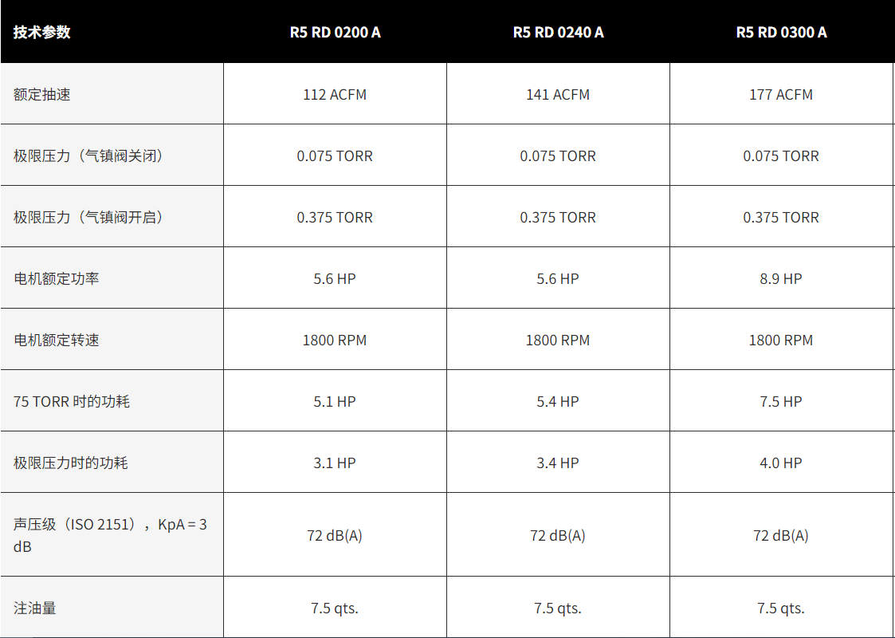
Task: Click the 177 ACFM cell
Action: click(781, 94)
